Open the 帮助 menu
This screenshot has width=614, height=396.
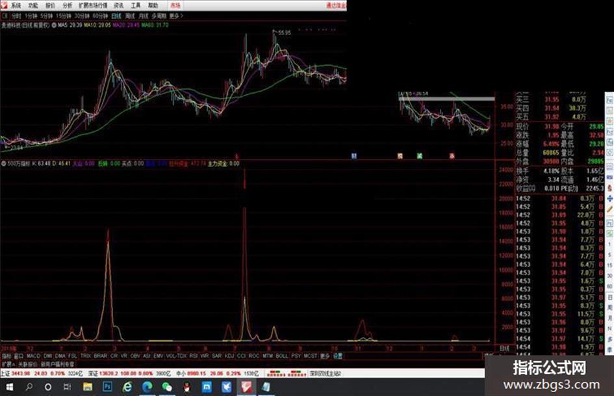(153, 5)
